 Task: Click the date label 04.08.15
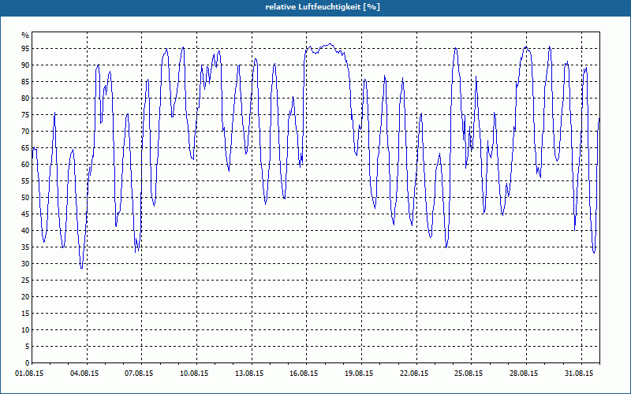84,374
